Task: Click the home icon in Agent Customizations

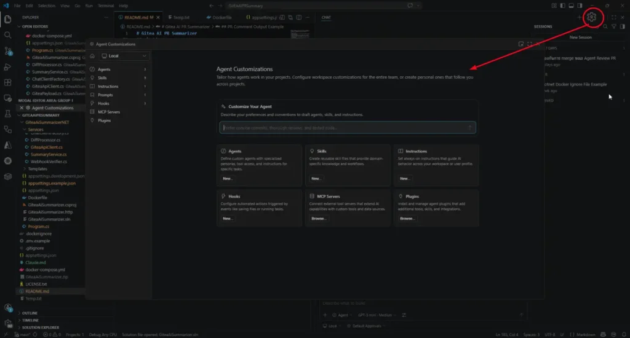Action: click(93, 56)
